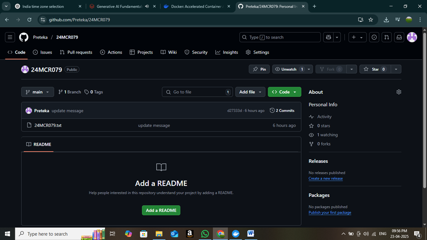Image resolution: width=427 pixels, height=240 pixels.
Task: Star the 24MCR079 repository
Action: pyautogui.click(x=375, y=69)
